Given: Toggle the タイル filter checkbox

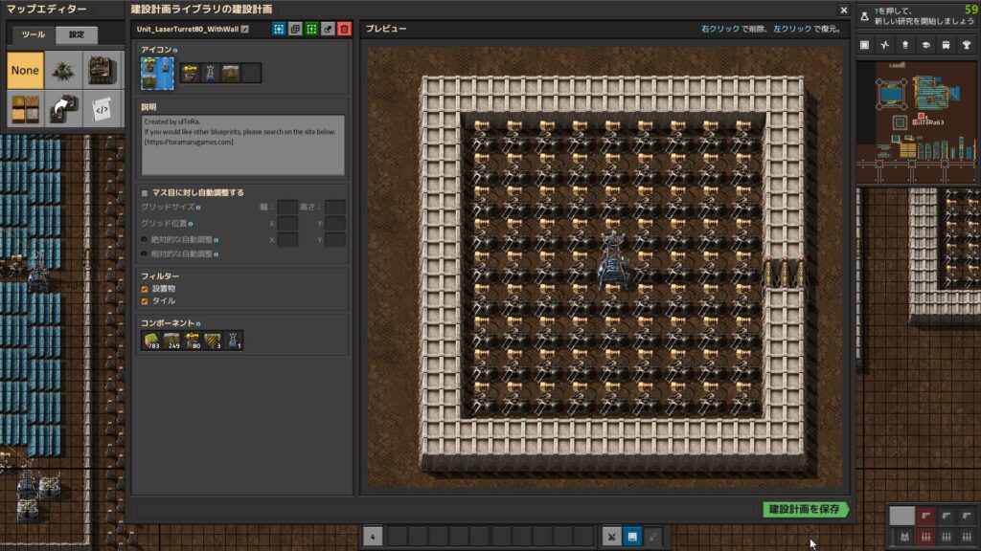Looking at the screenshot, I should coord(145,301).
